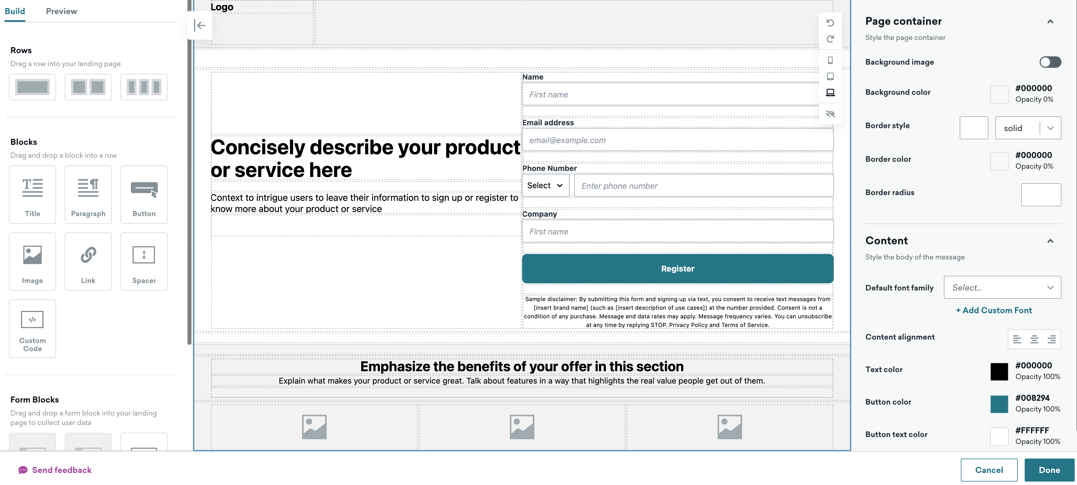The height and width of the screenshot is (485, 1077).
Task: Click the redo icon in the toolbar
Action: tap(830, 39)
